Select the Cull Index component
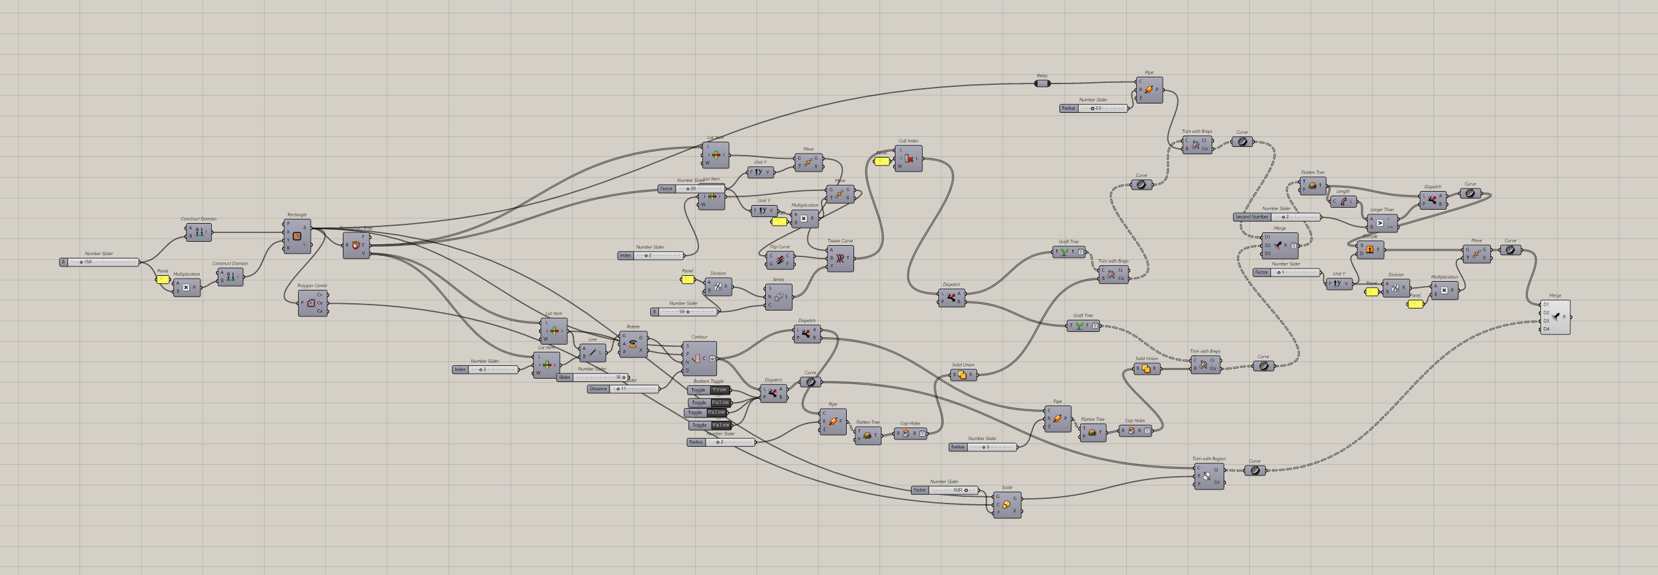Screen dimensions: 1658x575 coord(908,159)
